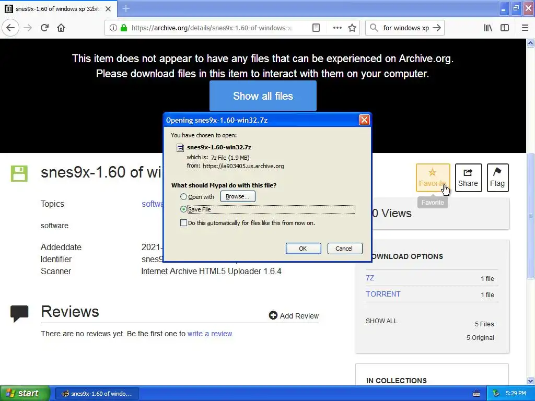Open the Library bookshelf icon

pyautogui.click(x=488, y=28)
